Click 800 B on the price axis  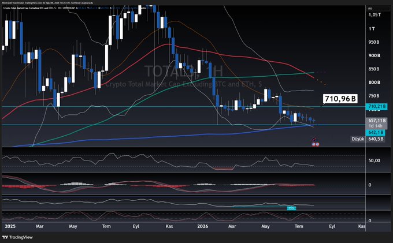pos(374,83)
